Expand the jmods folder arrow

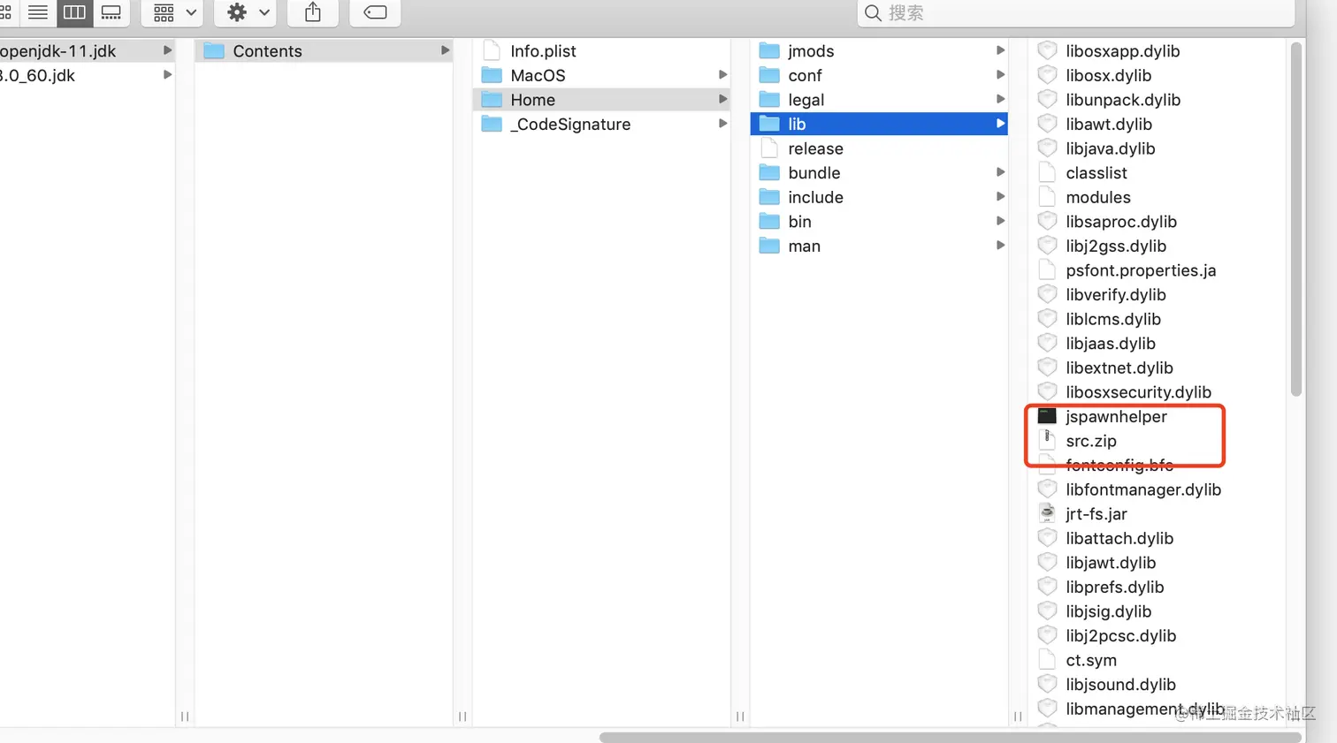[1000, 51]
